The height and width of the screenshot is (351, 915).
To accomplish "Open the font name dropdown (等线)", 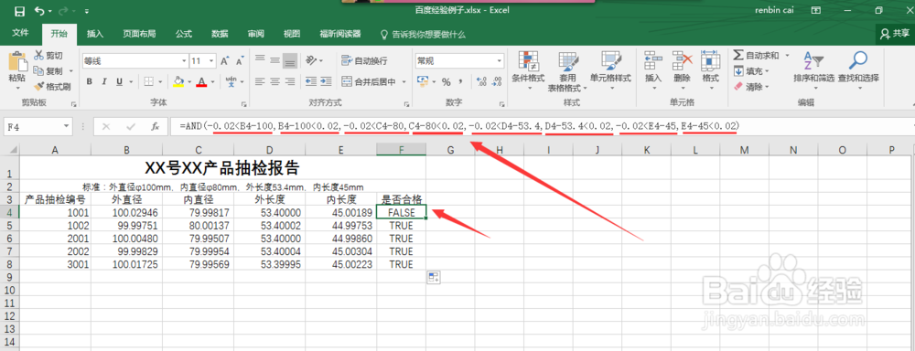I will [x=185, y=60].
